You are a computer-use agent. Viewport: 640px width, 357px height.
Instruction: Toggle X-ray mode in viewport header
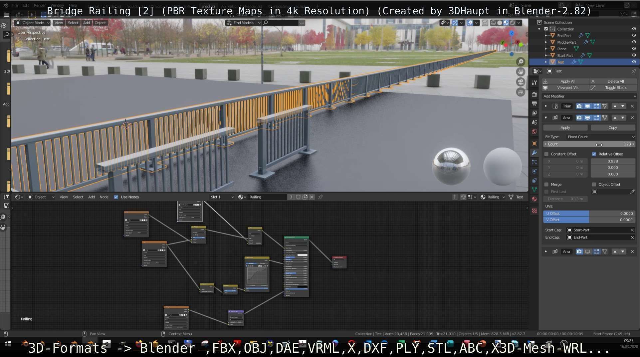pos(485,23)
